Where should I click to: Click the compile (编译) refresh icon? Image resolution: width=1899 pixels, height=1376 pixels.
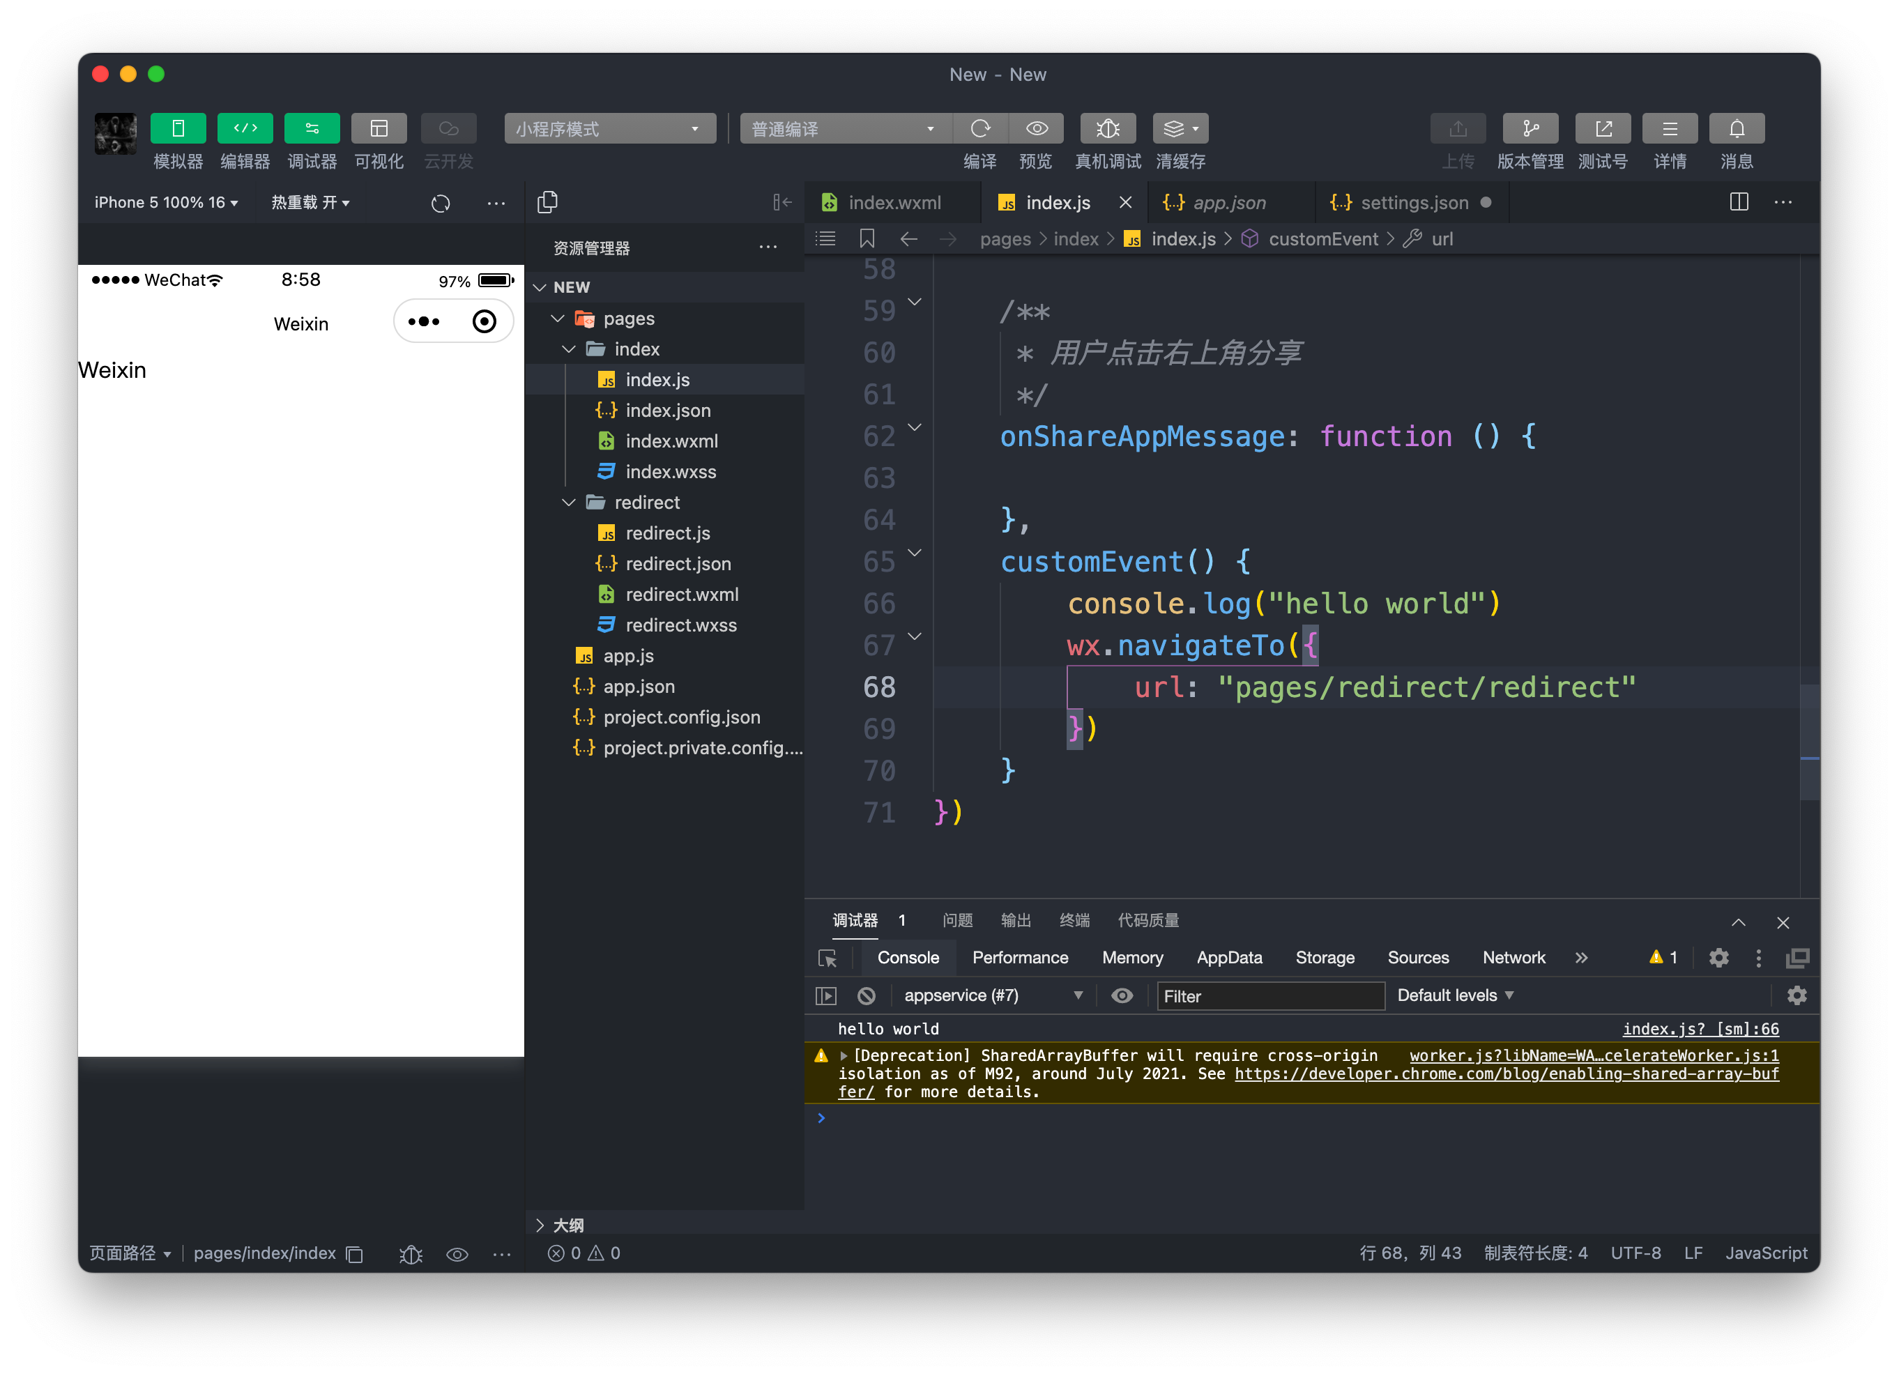979,129
